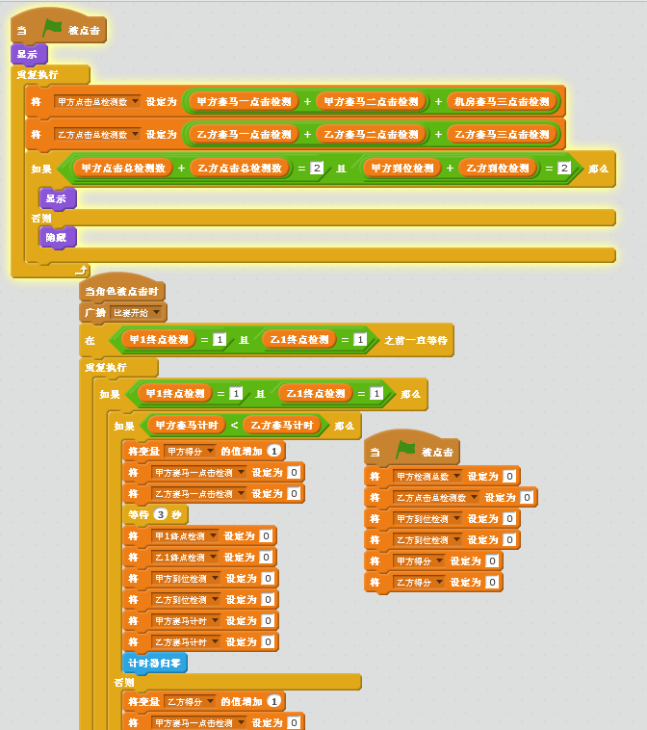
Task: Click the 乙方到位检测 reporter in the top if condition
Action: pyautogui.click(x=497, y=168)
